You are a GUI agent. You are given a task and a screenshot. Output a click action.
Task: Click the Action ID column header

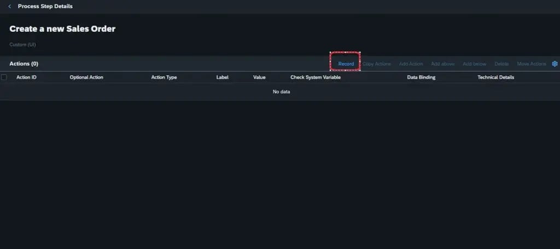point(26,78)
